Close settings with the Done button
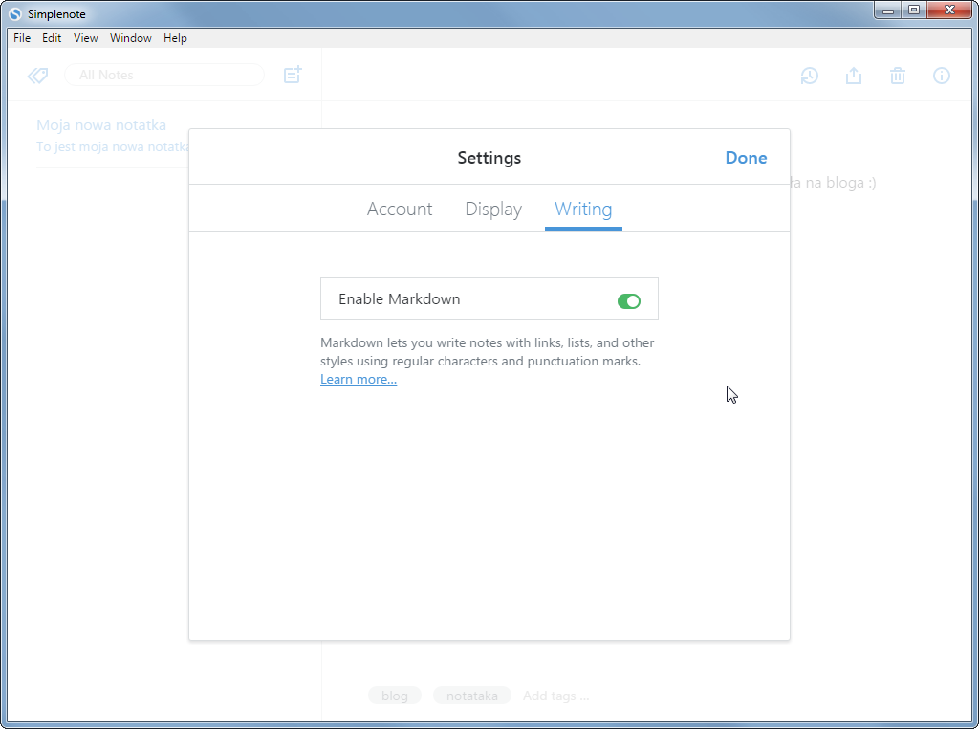This screenshot has height=729, width=979. point(746,158)
